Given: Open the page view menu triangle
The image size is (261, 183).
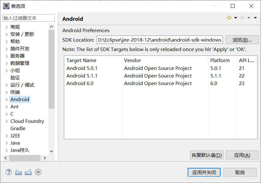Looking at the screenshot, I should click(255, 18).
